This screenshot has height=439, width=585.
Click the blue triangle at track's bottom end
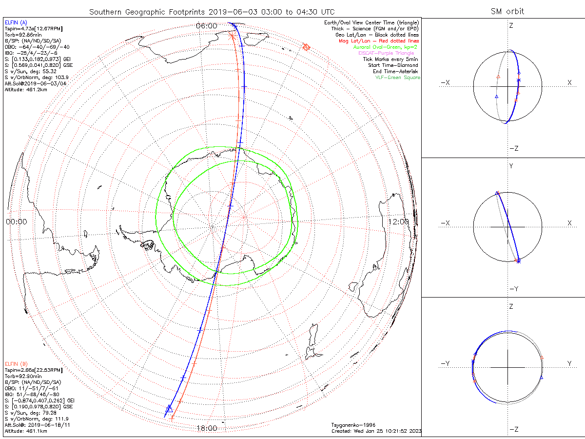click(169, 409)
